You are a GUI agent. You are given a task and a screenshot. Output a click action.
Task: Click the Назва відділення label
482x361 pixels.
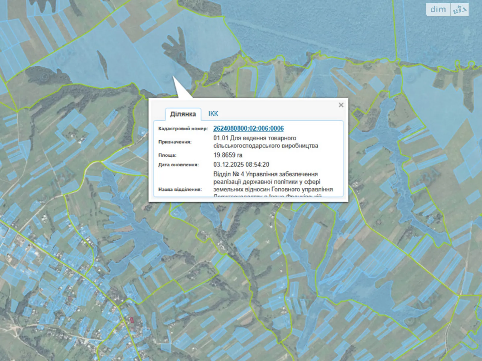(180, 190)
